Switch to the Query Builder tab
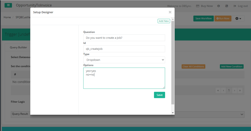Image resolution: width=251 pixels, height=131 pixels. 18,47
